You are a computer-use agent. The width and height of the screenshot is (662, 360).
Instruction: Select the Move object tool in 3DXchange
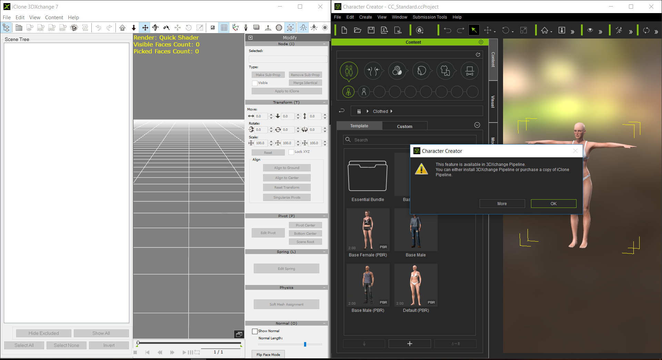click(145, 28)
